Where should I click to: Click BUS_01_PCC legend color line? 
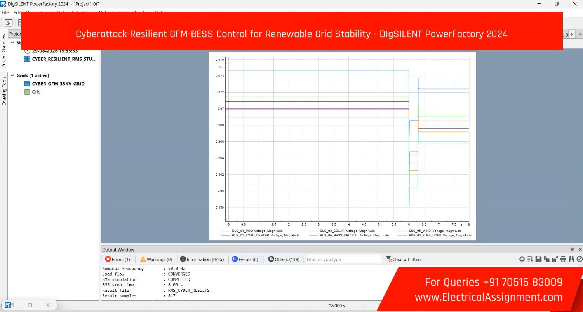tap(225, 231)
